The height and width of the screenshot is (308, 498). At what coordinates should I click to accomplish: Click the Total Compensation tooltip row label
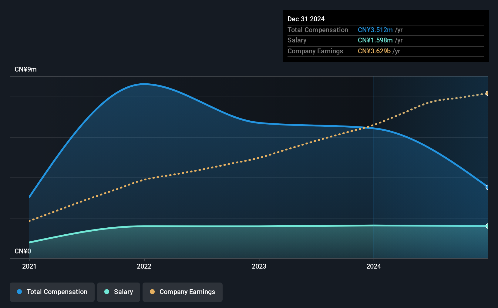(x=318, y=30)
